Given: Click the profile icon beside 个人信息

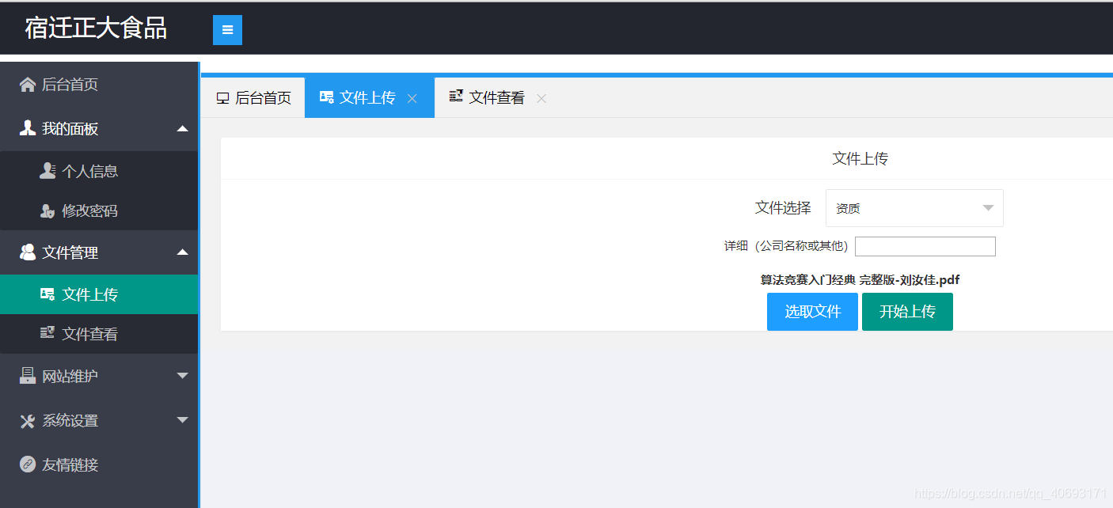Looking at the screenshot, I should click(47, 171).
